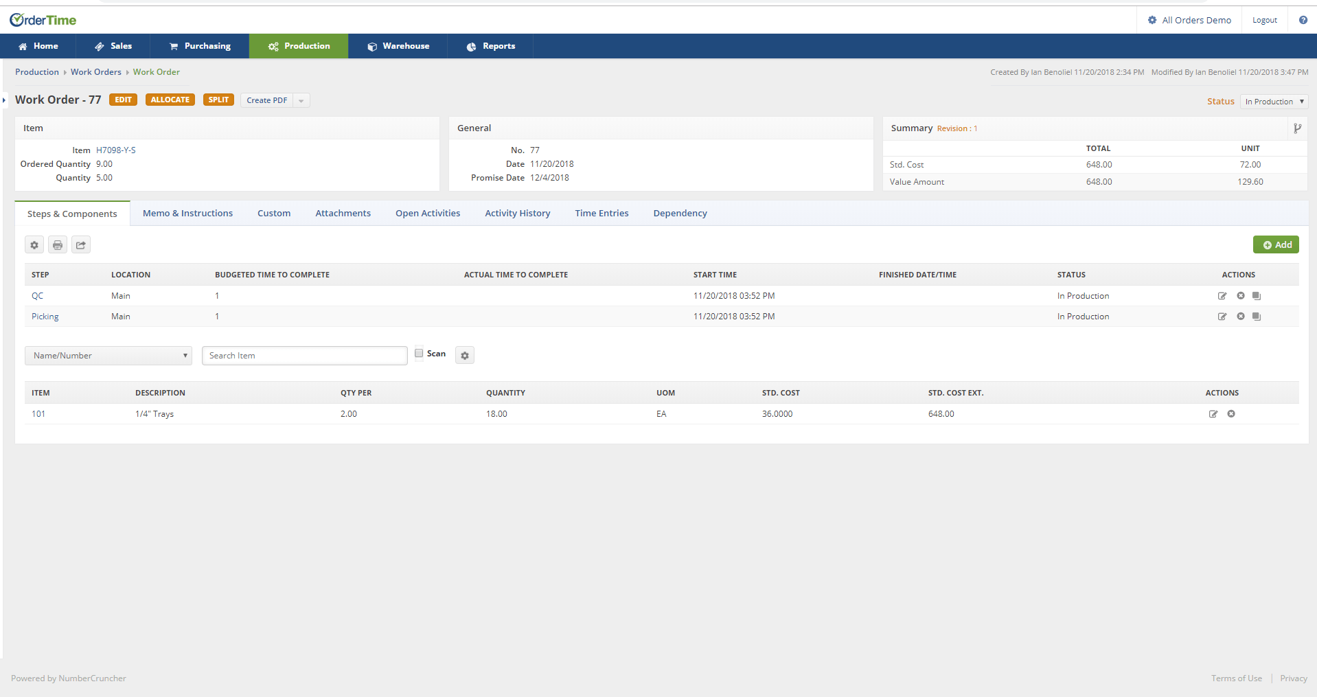Click the orange EDIT button
Viewport: 1317px width, 697px height.
(123, 100)
